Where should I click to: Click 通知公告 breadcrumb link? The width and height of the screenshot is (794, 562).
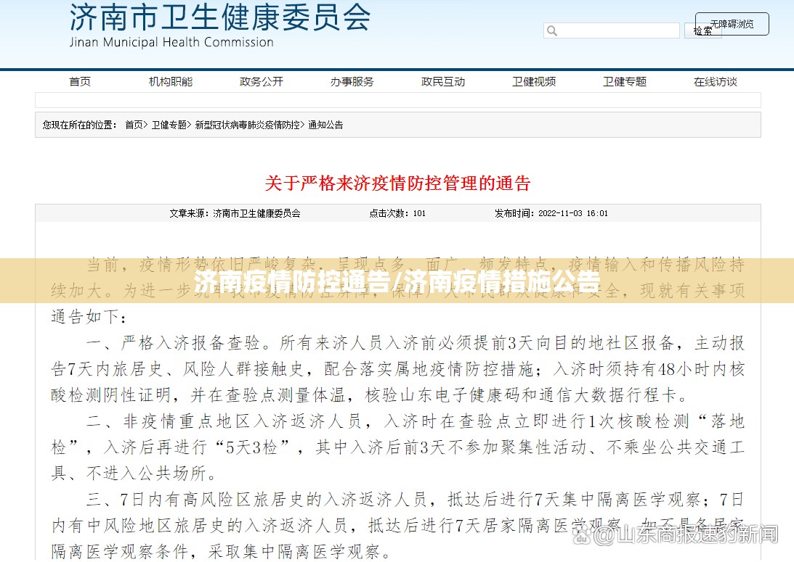[x=325, y=125]
